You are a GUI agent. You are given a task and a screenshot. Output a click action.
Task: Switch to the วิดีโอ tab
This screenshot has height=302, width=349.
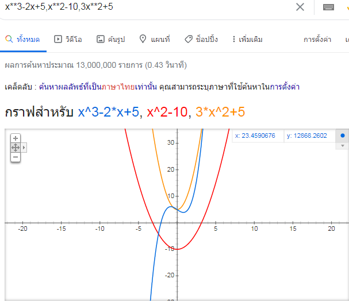(x=68, y=40)
